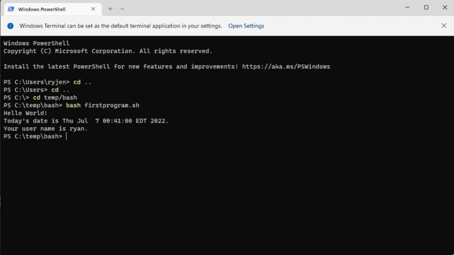Screen dimensions: 454x255
Task: Click the https://aka.ms/PSWindows URL
Action: coord(286,67)
